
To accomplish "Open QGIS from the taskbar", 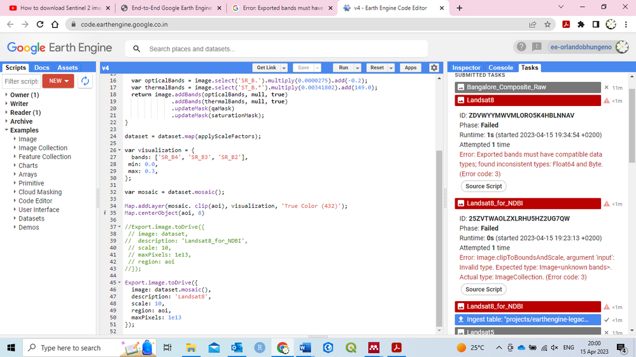I will coord(351,347).
